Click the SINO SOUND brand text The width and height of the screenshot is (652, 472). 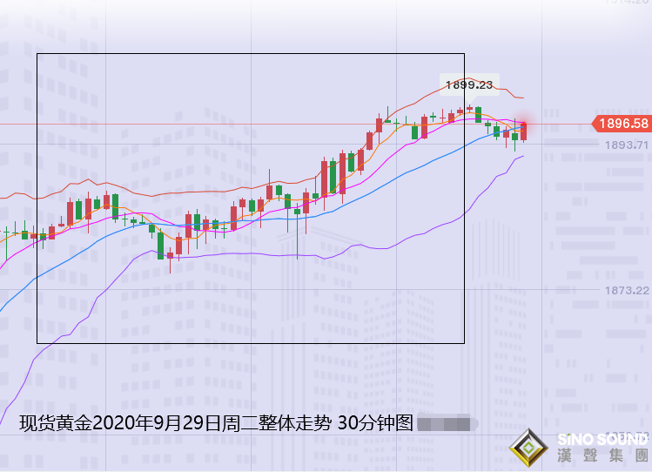coord(602,438)
